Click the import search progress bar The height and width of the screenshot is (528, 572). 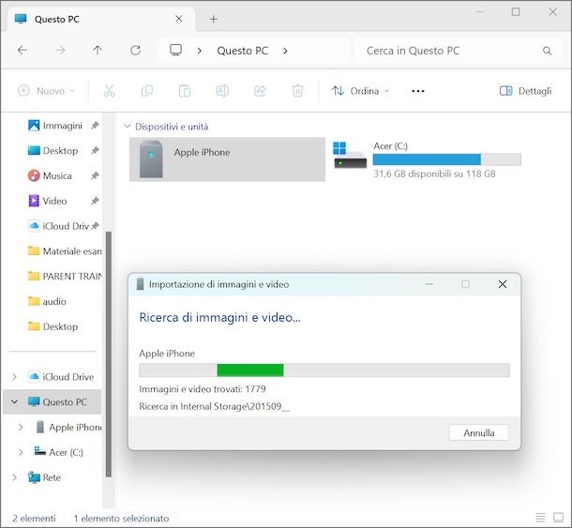(324, 370)
